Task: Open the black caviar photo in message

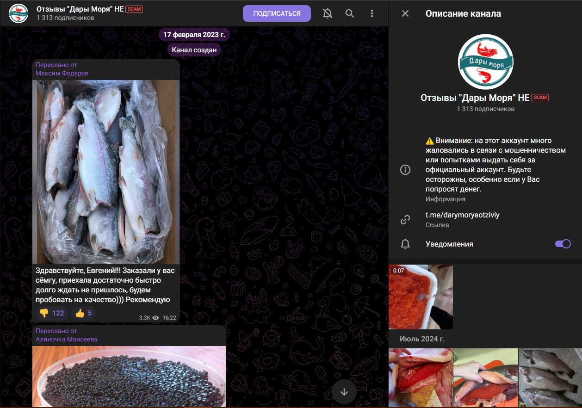Action: click(x=129, y=377)
